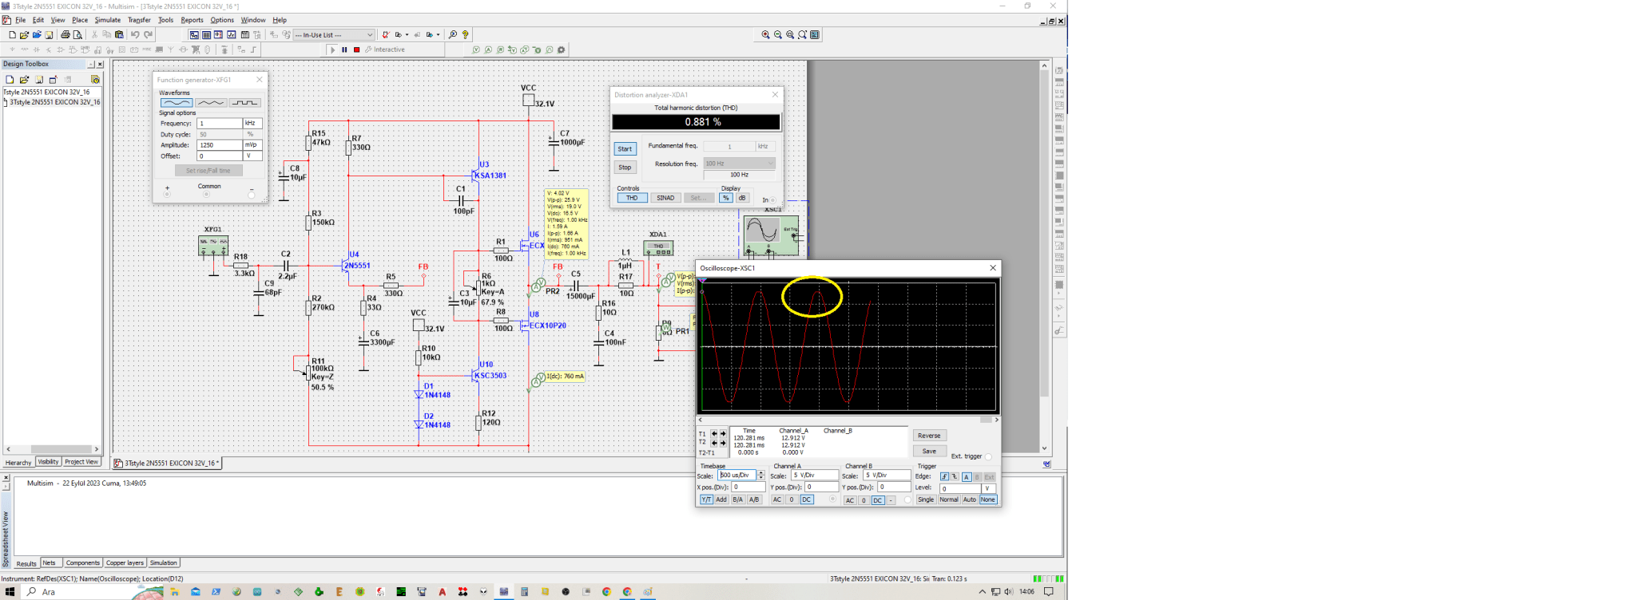Click the Help question mark icon
This screenshot has height=600, width=1636.
(465, 35)
